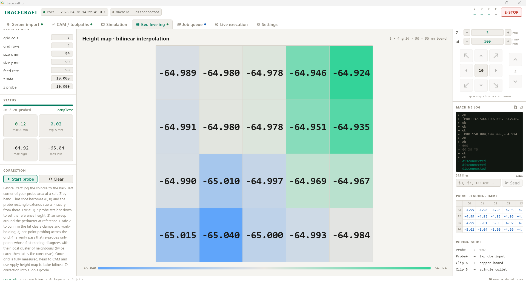Edit the z safe value field
The width and height of the screenshot is (526, 282).
tap(62, 78)
